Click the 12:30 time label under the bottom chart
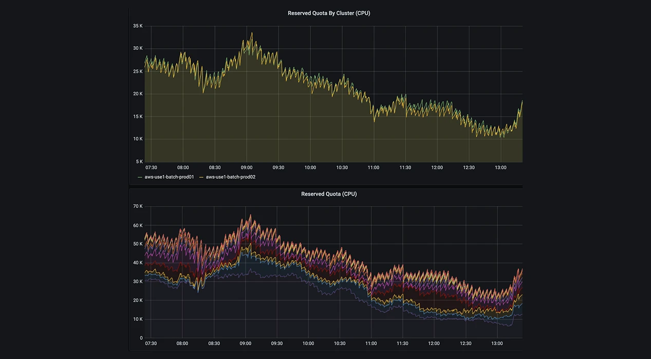The image size is (651, 359). (x=466, y=344)
